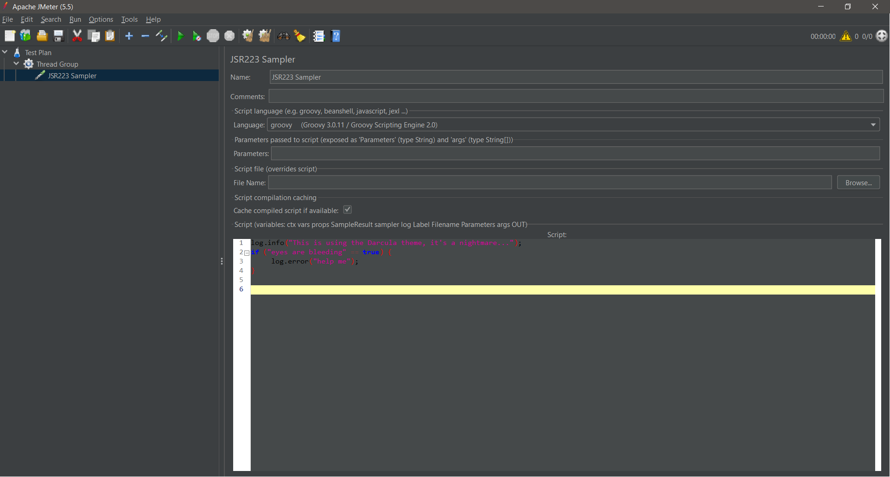Click line 1 log.info code text

click(x=386, y=243)
